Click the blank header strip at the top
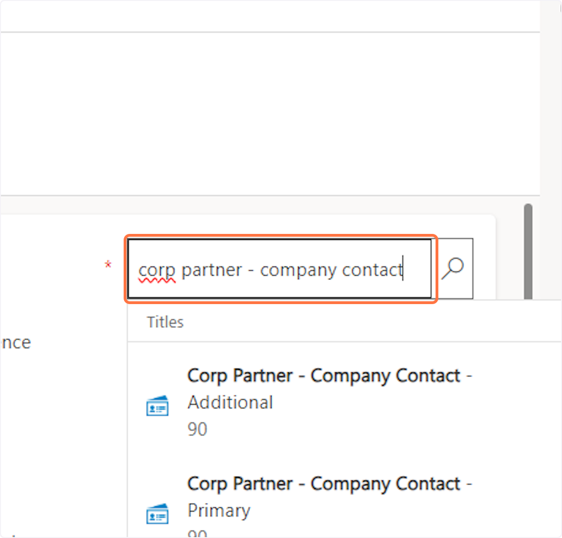 [269, 16]
